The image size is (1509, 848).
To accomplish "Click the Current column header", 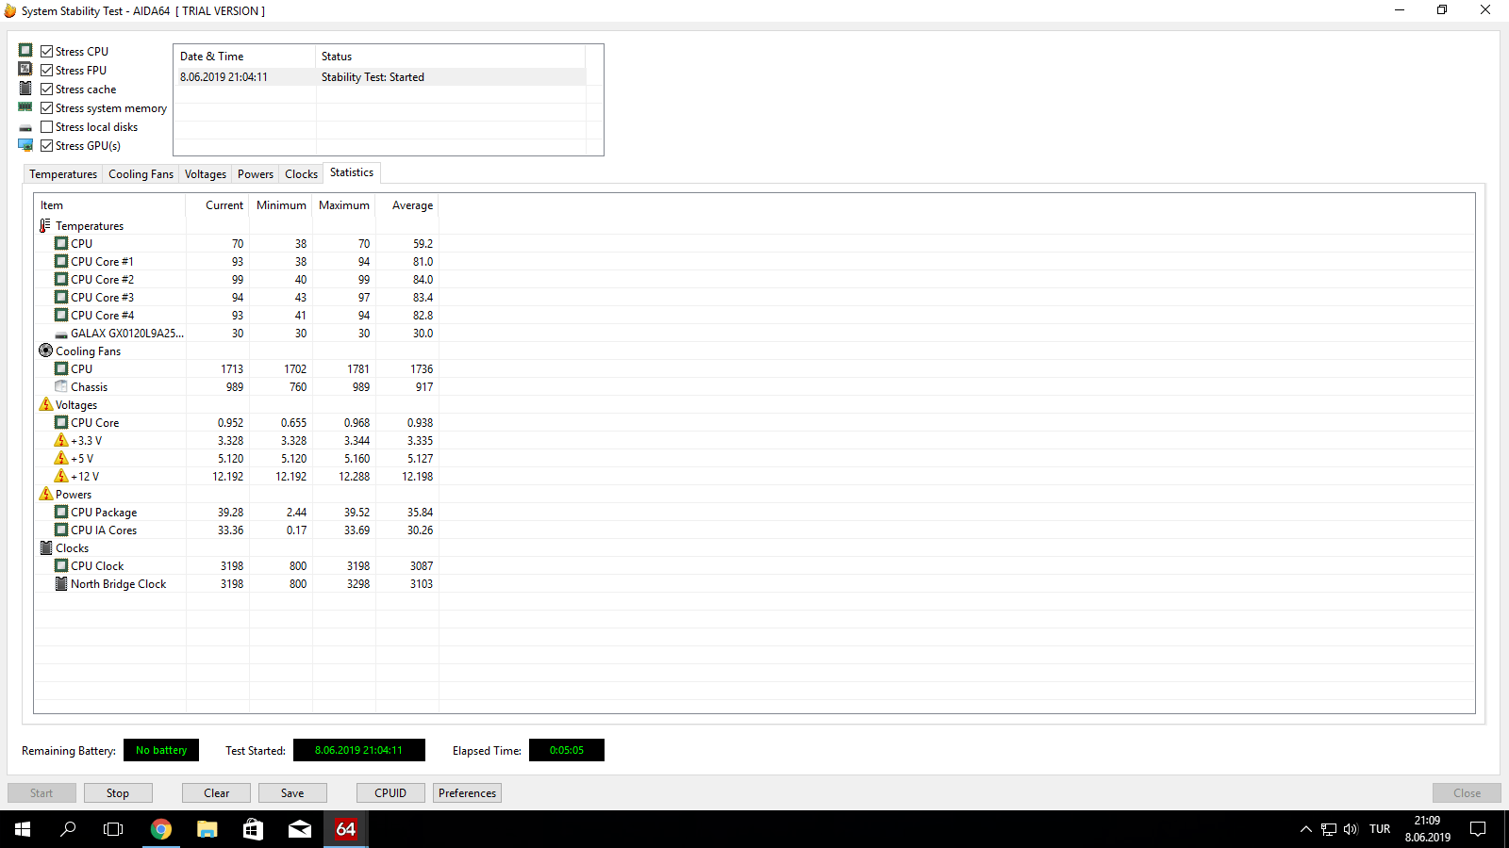I will pyautogui.click(x=217, y=205).
